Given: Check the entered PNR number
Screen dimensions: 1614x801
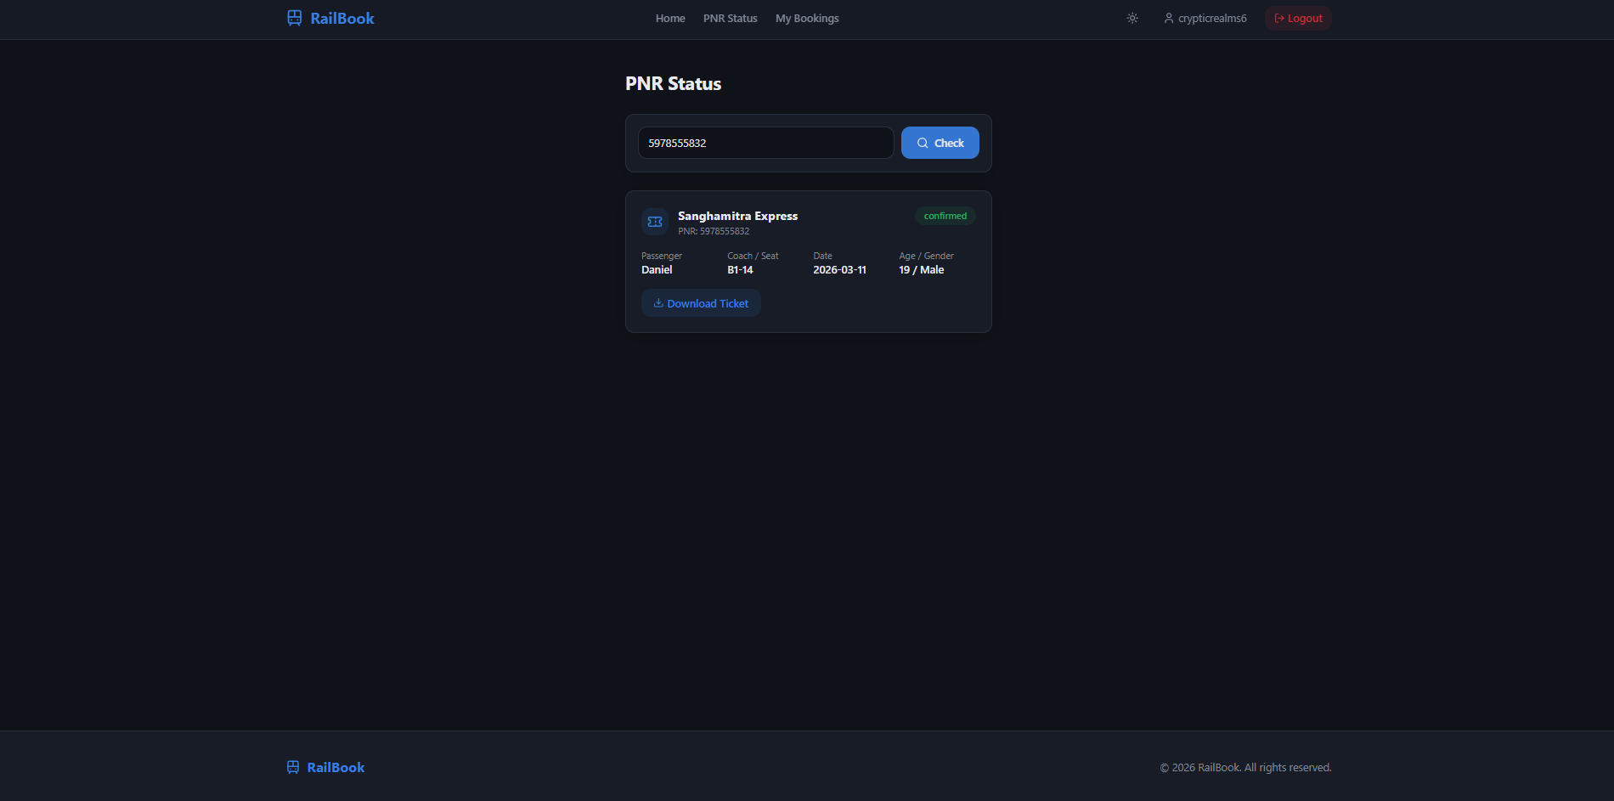Looking at the screenshot, I should point(940,143).
